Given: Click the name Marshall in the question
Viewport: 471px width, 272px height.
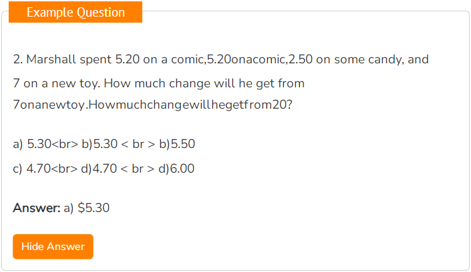Looking at the screenshot, I should pyautogui.click(x=51, y=59).
